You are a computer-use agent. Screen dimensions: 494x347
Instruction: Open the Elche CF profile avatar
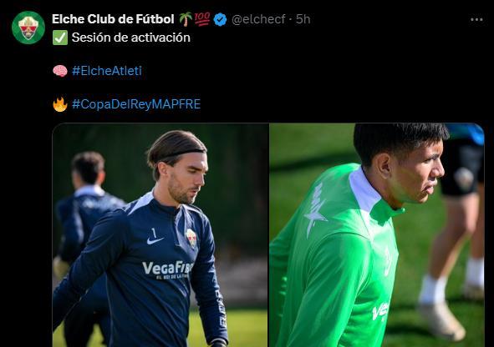point(28,28)
